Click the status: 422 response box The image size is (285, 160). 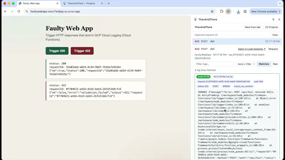(x=96, y=91)
